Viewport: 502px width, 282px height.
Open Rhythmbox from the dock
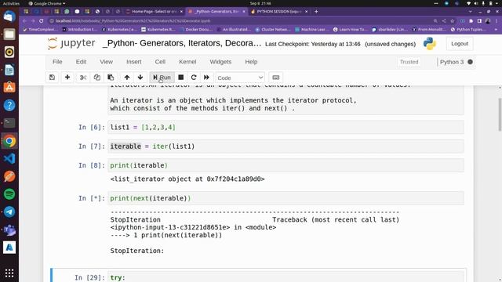point(9,52)
